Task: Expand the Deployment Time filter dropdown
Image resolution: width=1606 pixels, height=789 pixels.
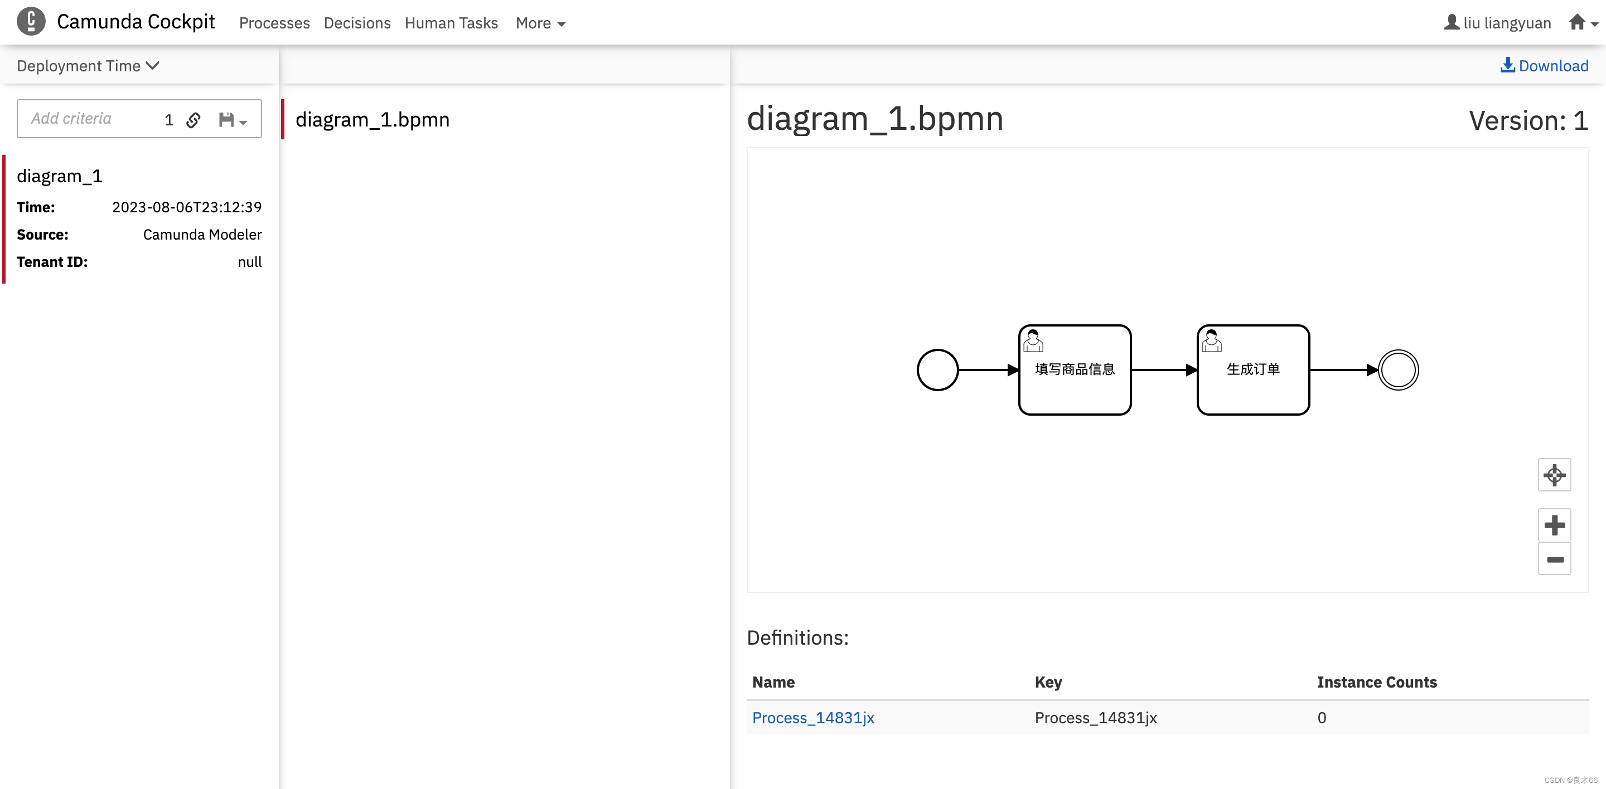Action: (x=87, y=65)
